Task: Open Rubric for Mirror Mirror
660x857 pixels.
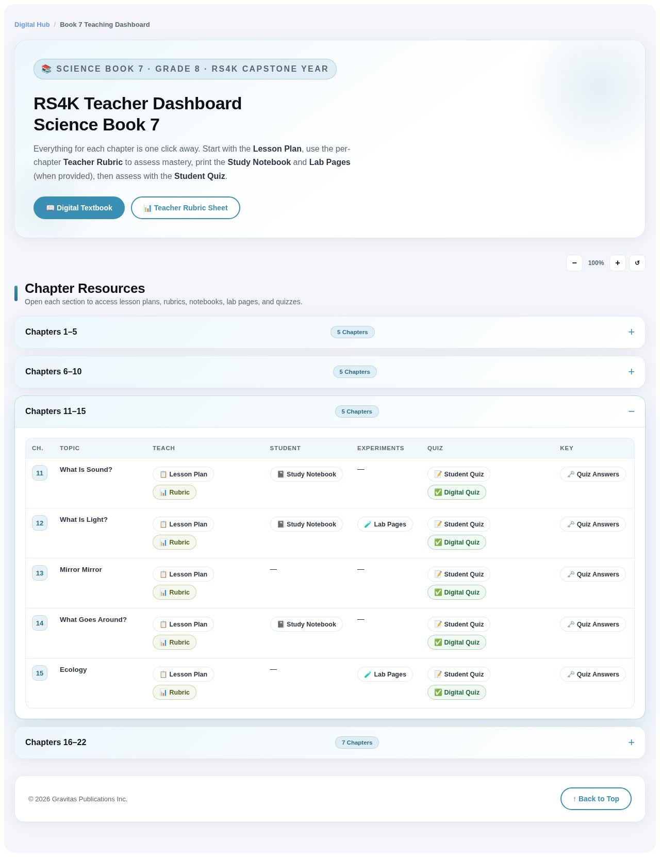Action: 174,592
